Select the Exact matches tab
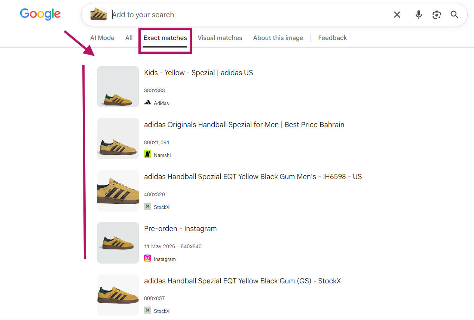Screen dimensions: 474x320 (x=165, y=38)
